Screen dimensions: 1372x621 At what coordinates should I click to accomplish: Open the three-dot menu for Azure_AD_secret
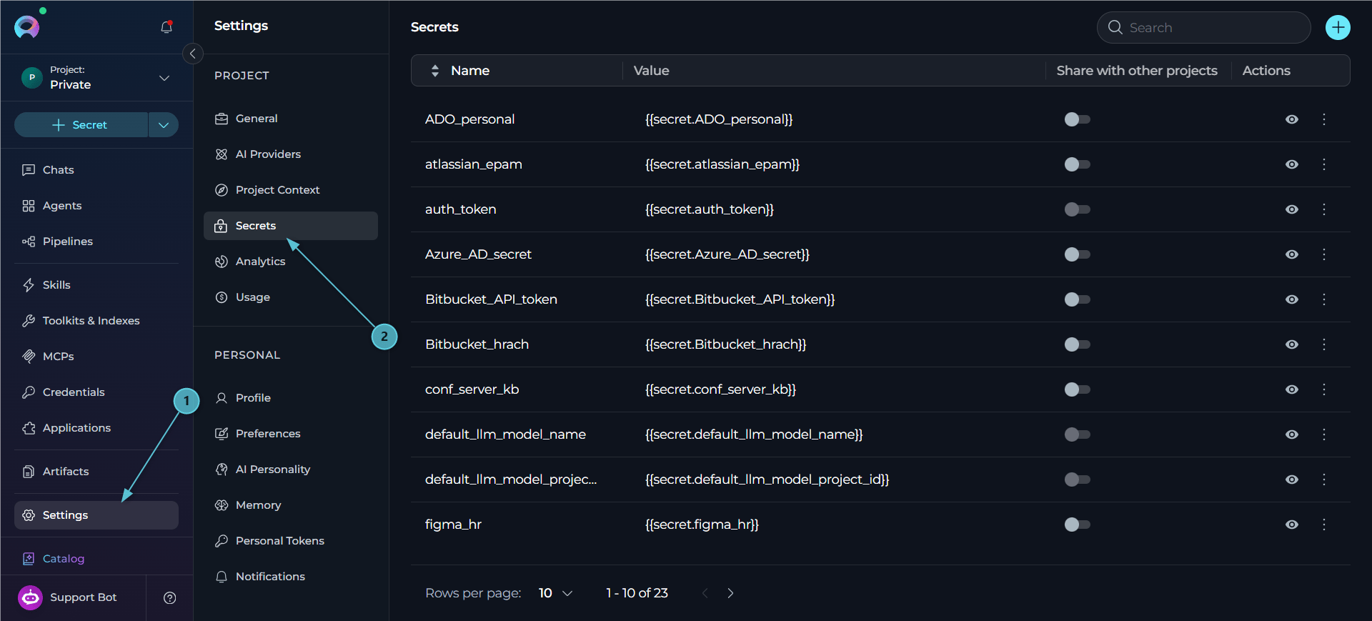pyautogui.click(x=1323, y=254)
